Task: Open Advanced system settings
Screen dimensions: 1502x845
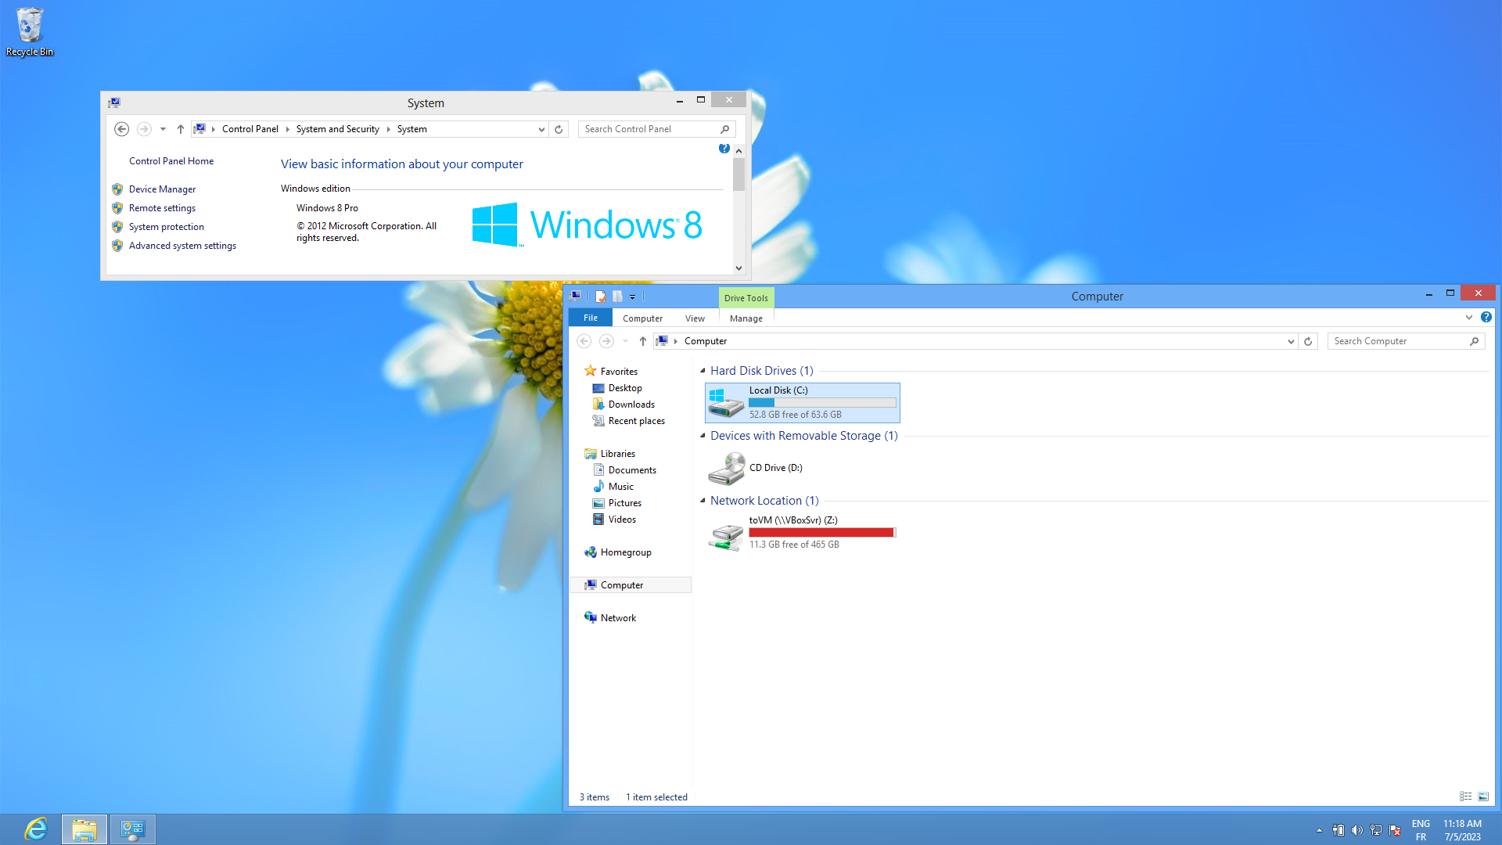Action: (x=182, y=245)
